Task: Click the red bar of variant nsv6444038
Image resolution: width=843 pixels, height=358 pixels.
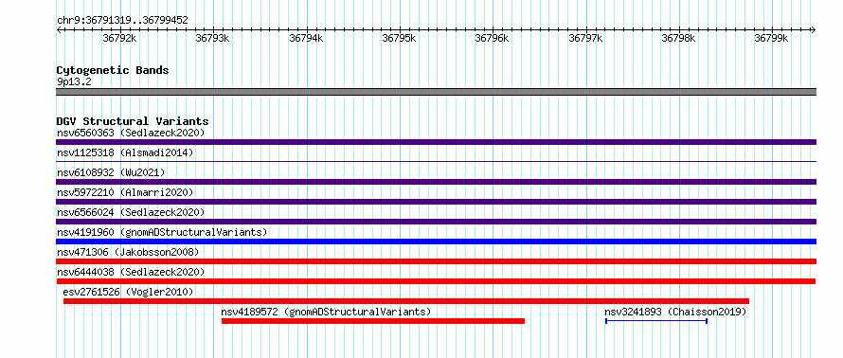Action: tap(436, 281)
